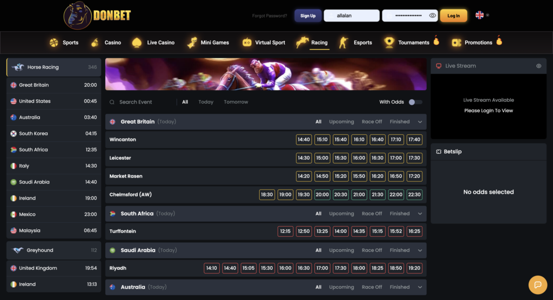Collapse the Saudi Arabia section chevron
Screen dimensions: 553x300
[420, 250]
